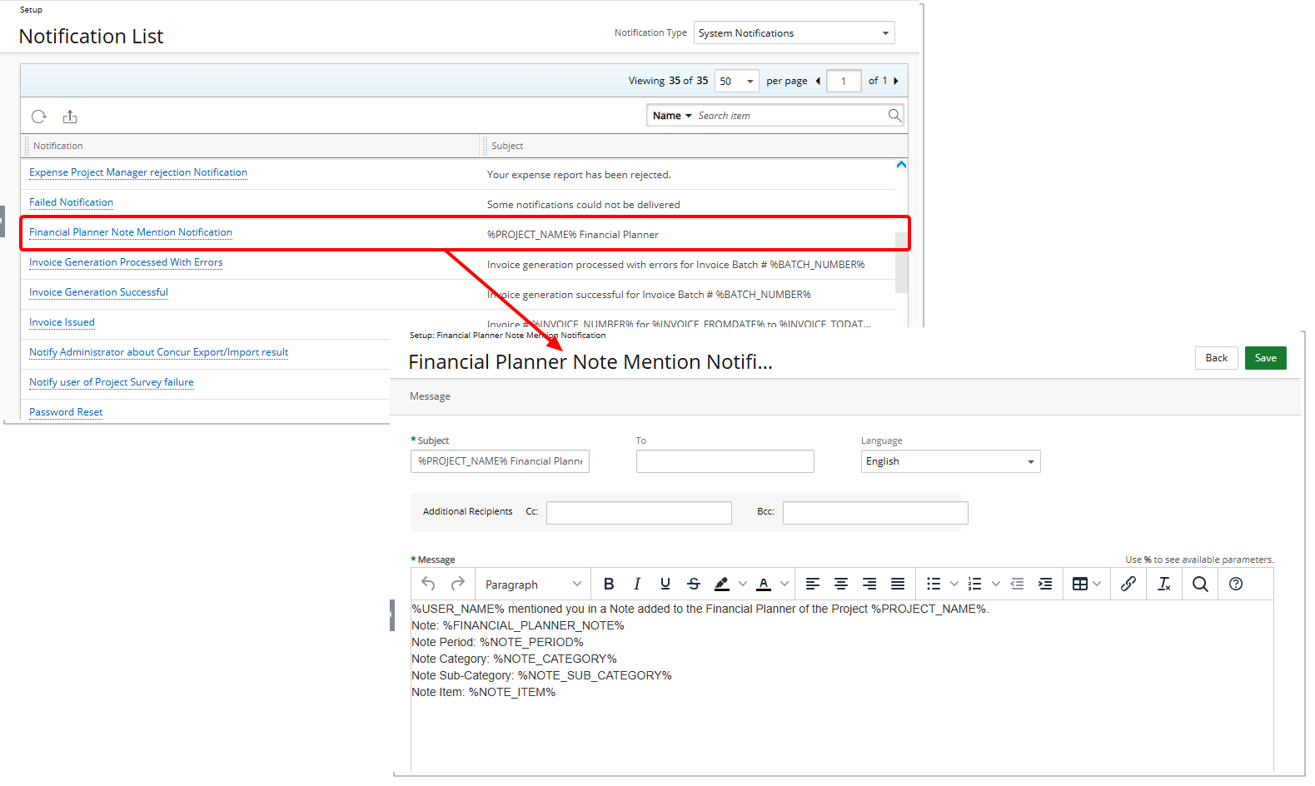1315x786 pixels.
Task: Align text left
Action: 813,584
